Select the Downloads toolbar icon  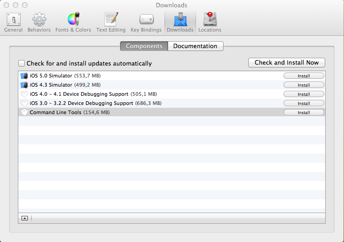pos(180,22)
